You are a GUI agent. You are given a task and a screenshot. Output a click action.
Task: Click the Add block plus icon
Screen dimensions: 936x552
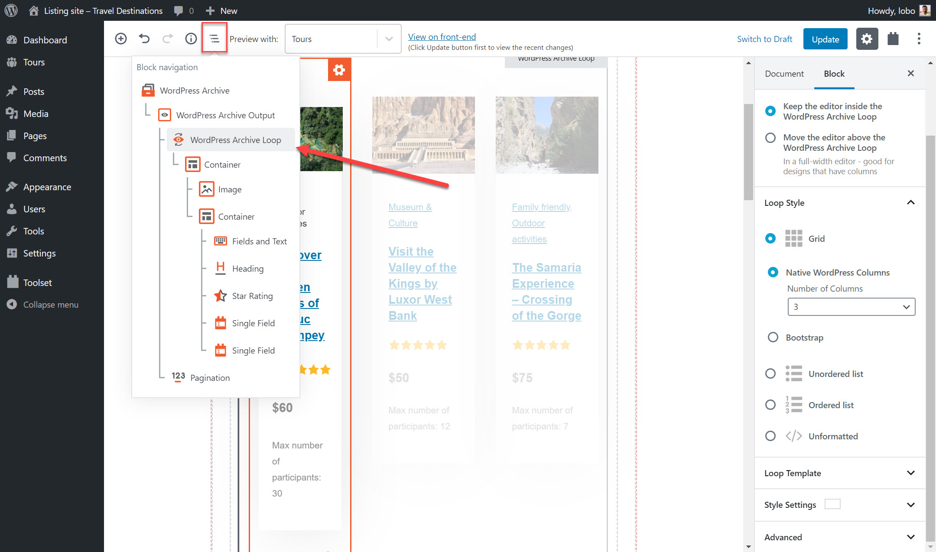pos(121,39)
